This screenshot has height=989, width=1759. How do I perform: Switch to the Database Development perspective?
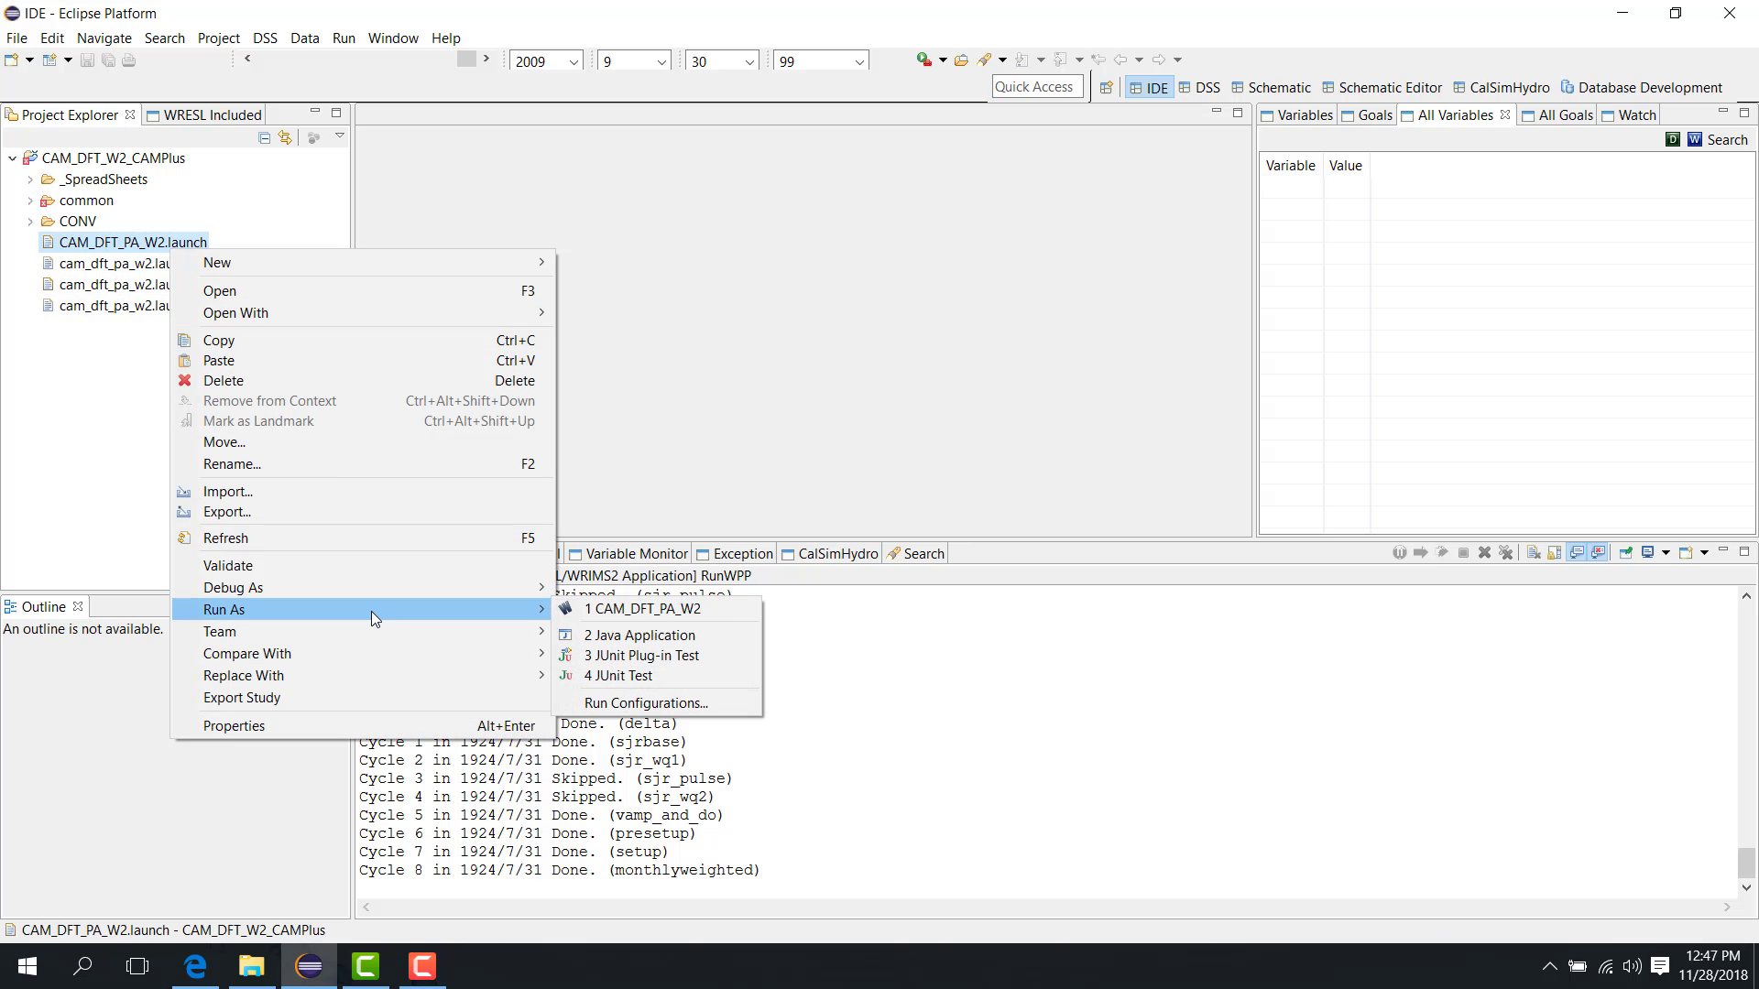click(1642, 88)
